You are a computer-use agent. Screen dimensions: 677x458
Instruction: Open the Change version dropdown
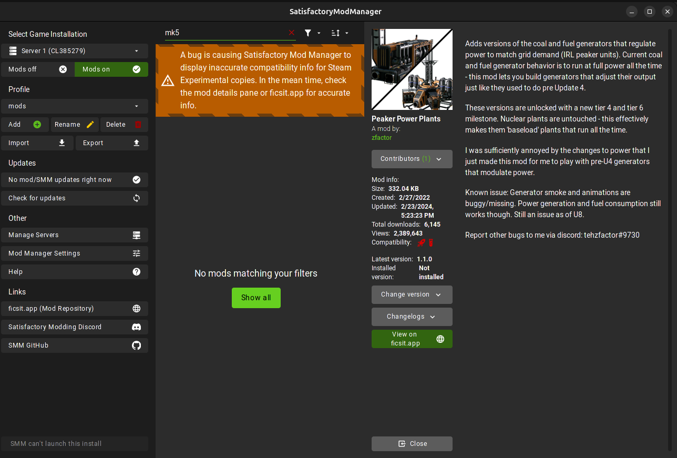[412, 294]
